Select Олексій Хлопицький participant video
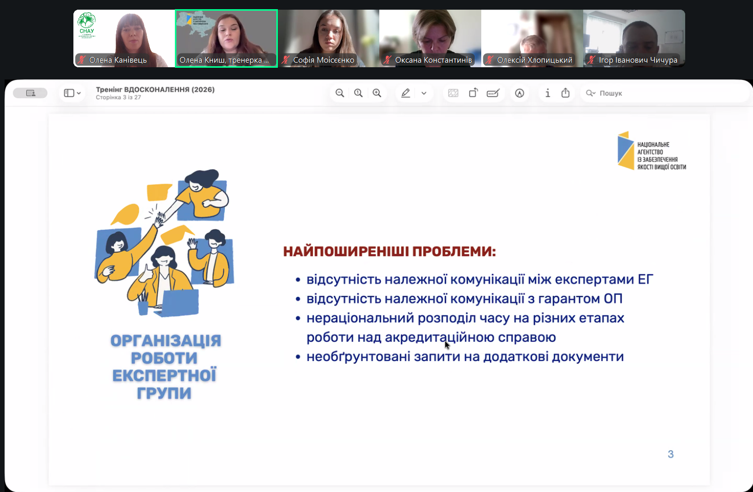Screen dimensions: 753x492 pyautogui.click(x=532, y=38)
